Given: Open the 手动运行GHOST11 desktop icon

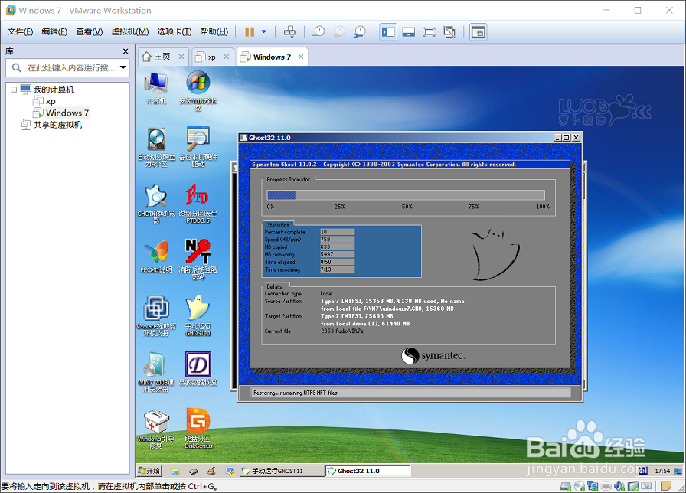Looking at the screenshot, I should [x=198, y=316].
